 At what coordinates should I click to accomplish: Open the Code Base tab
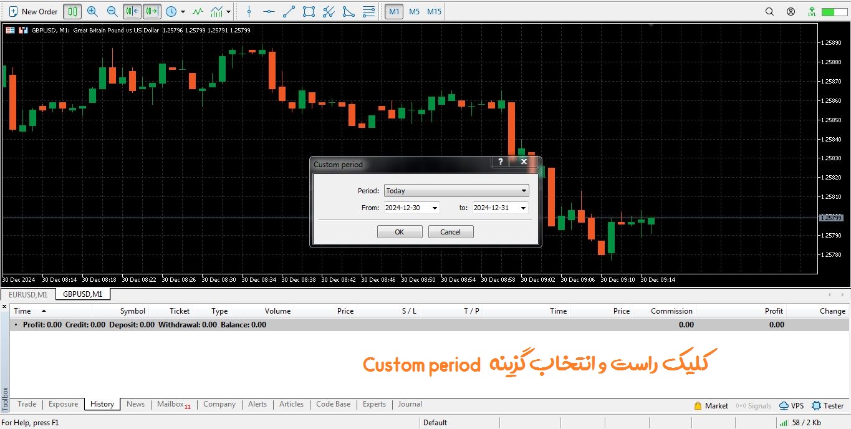coord(333,404)
